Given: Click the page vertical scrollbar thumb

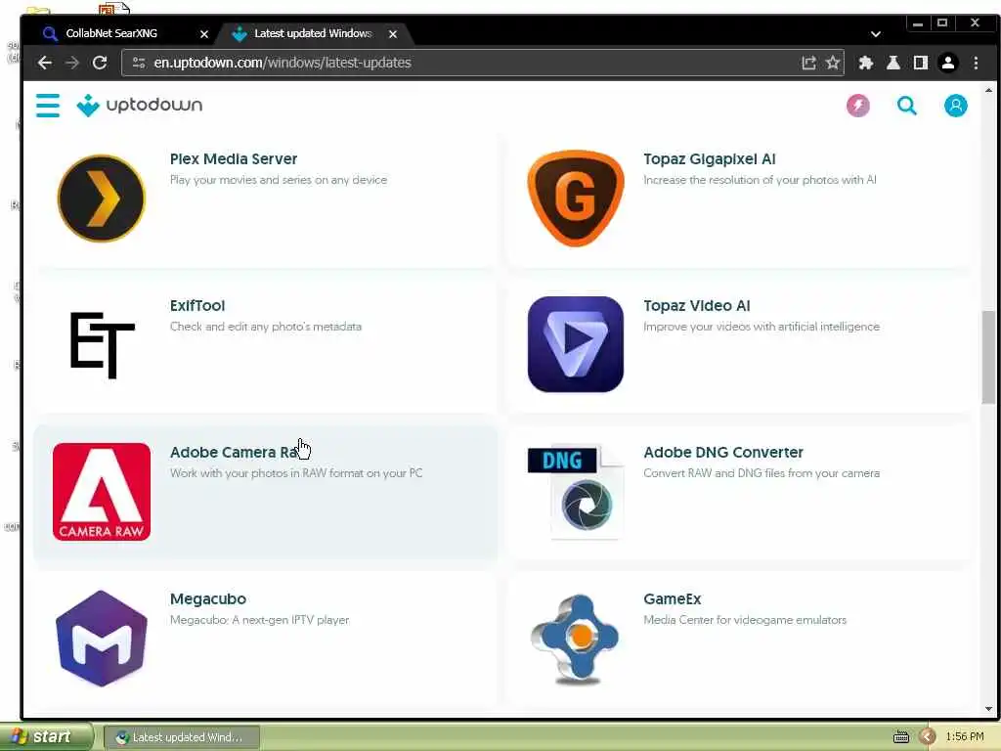Looking at the screenshot, I should (988, 357).
